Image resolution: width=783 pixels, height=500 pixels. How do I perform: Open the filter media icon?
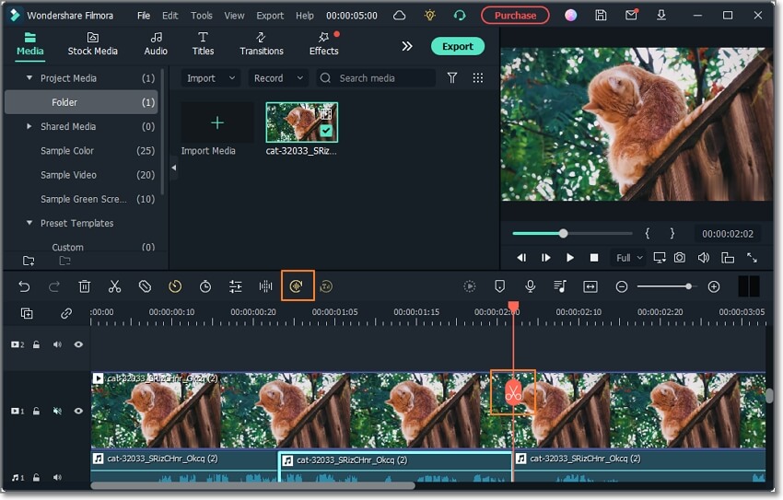(452, 78)
